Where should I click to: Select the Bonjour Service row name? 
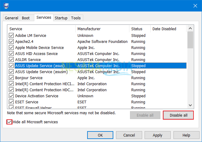29,78
